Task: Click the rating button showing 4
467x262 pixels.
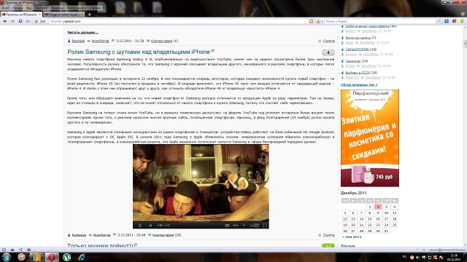Action: [328, 52]
